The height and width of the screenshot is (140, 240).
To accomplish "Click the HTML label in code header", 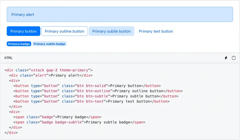I will (x=8, y=58).
